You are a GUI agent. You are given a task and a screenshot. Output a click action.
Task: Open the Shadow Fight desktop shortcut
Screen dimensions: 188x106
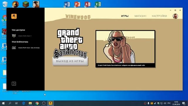pyautogui.click(x=15, y=4)
